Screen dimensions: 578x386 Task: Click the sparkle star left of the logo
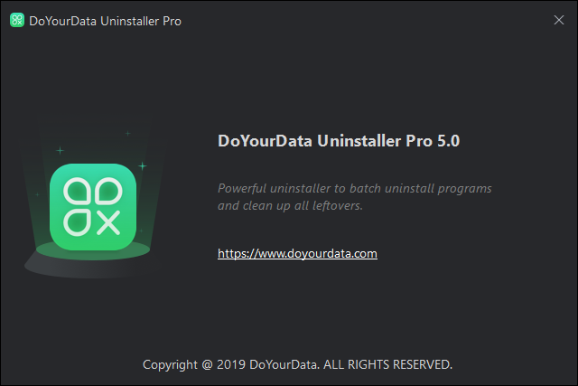pos(60,149)
